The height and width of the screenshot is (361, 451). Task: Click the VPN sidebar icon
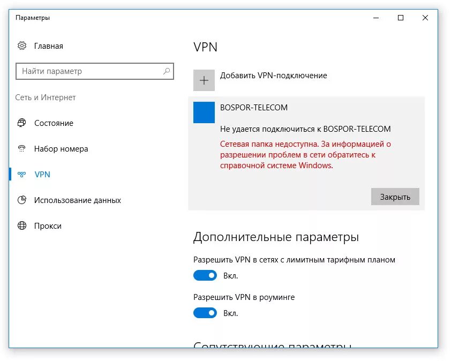[22, 175]
